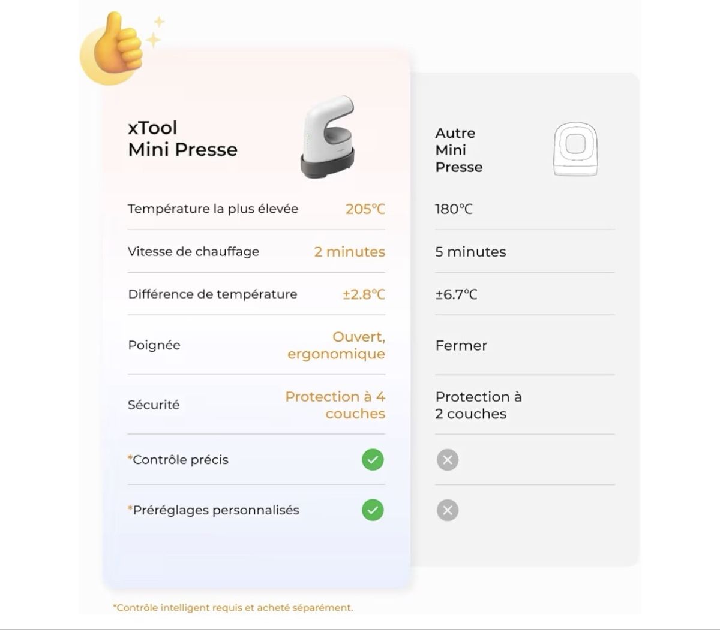Click green checkmark for Préréglages personnalisés
The width and height of the screenshot is (720, 630).
pos(373,510)
